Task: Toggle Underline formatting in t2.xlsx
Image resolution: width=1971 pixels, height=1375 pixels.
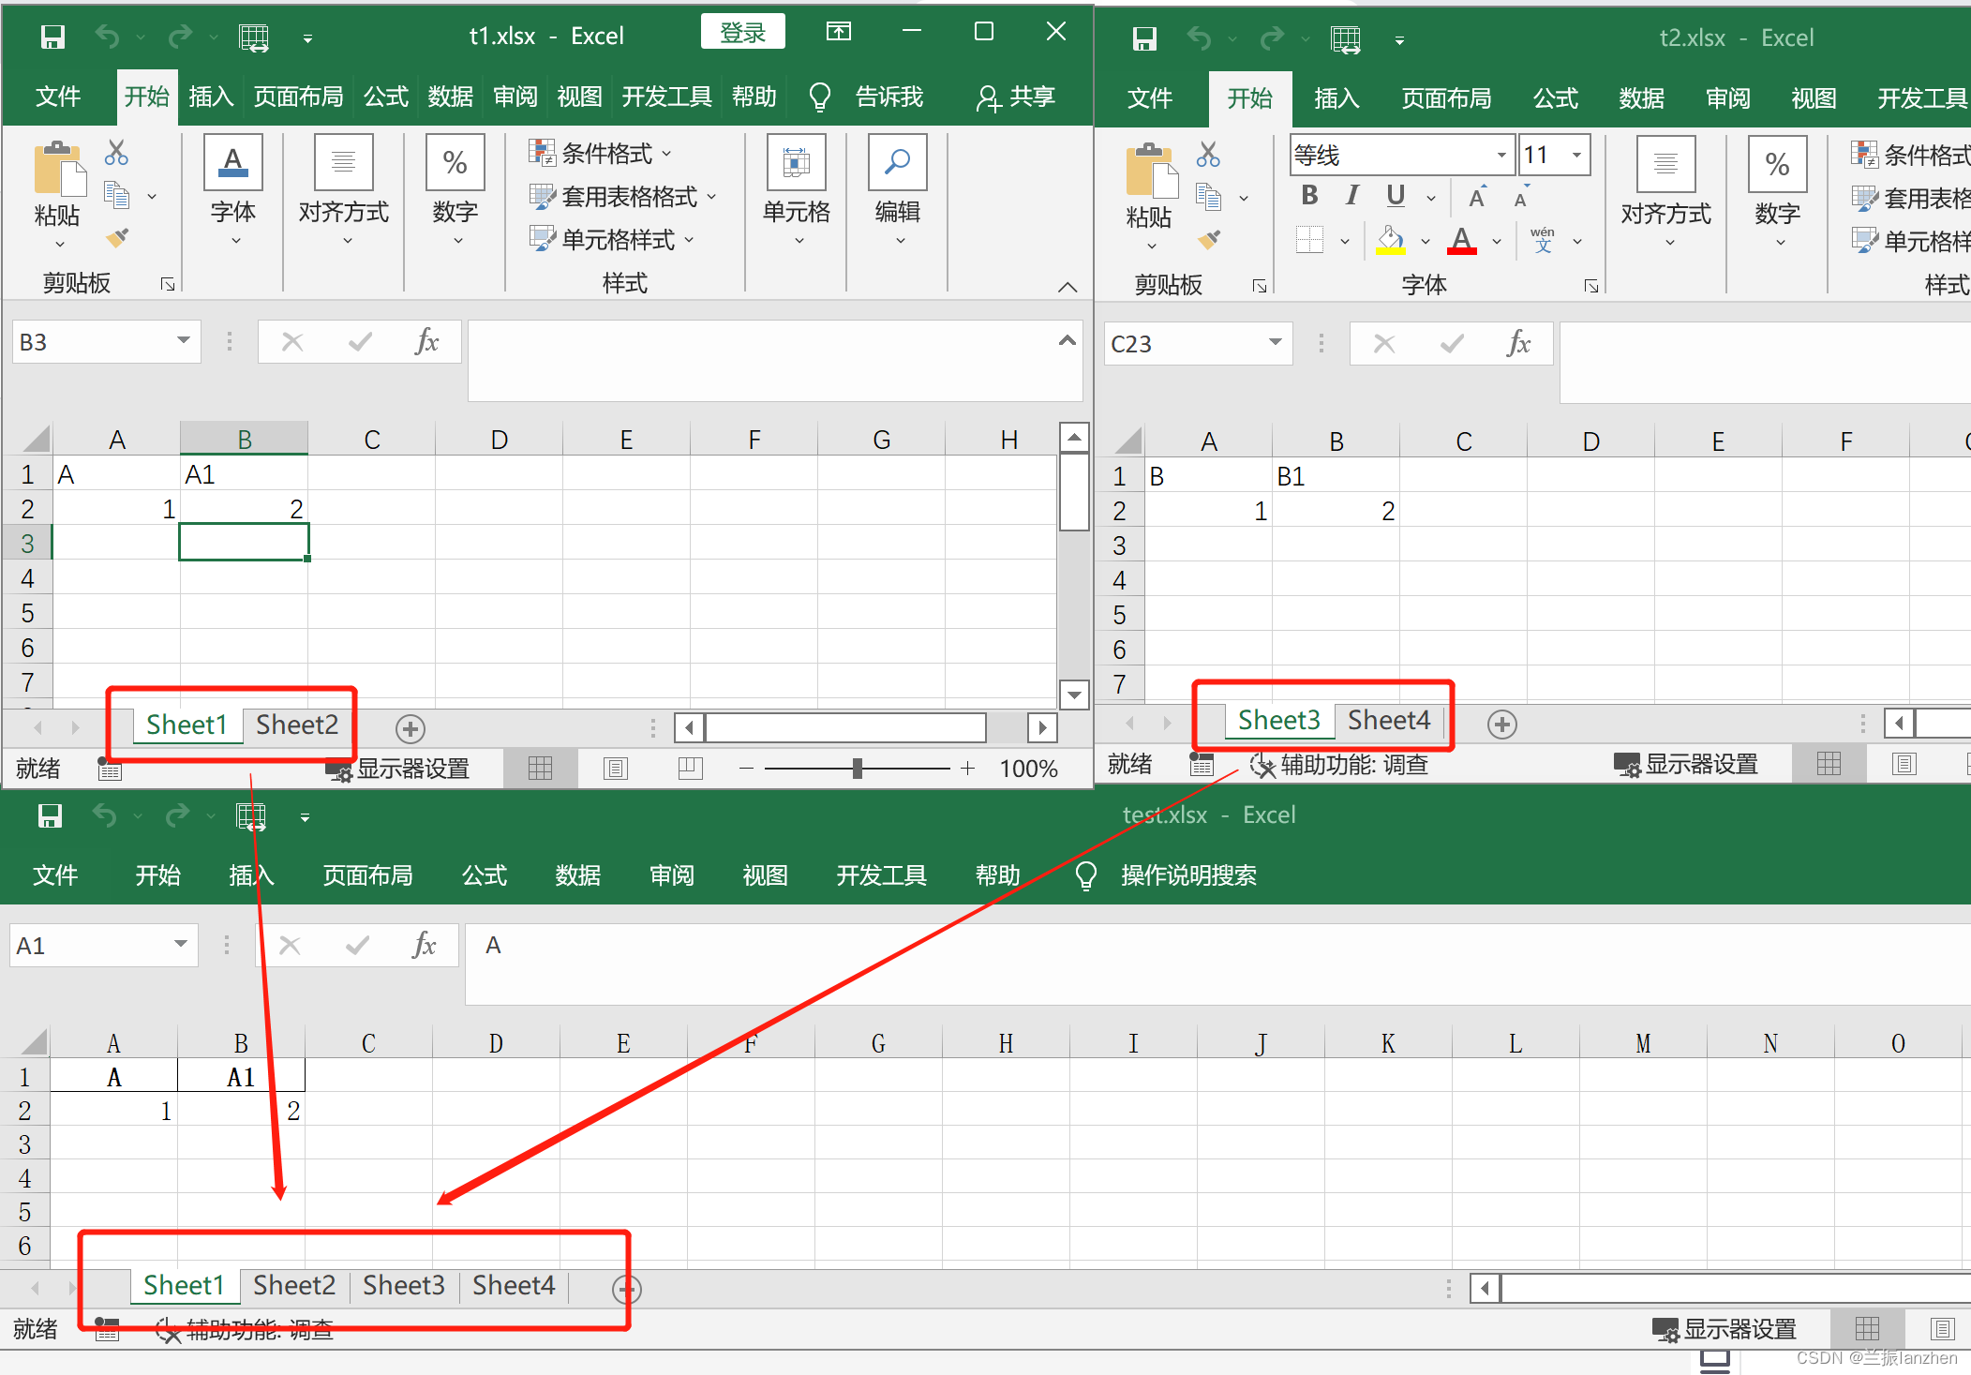Action: (1395, 195)
